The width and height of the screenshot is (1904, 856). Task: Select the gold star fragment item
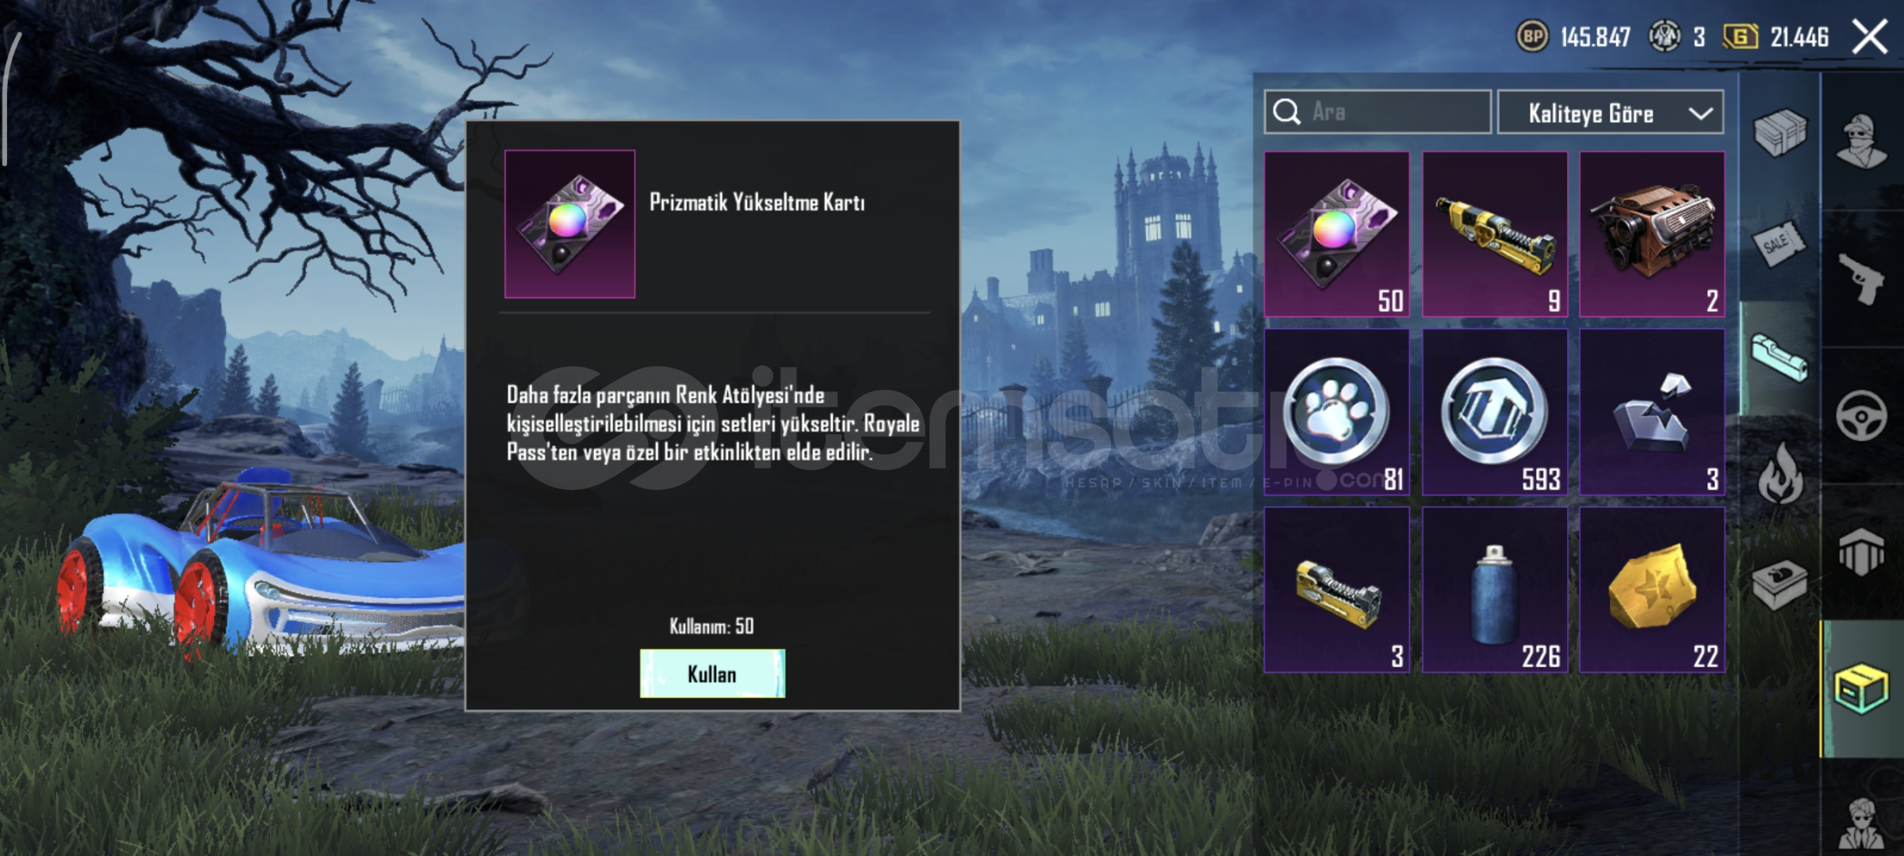pos(1652,590)
